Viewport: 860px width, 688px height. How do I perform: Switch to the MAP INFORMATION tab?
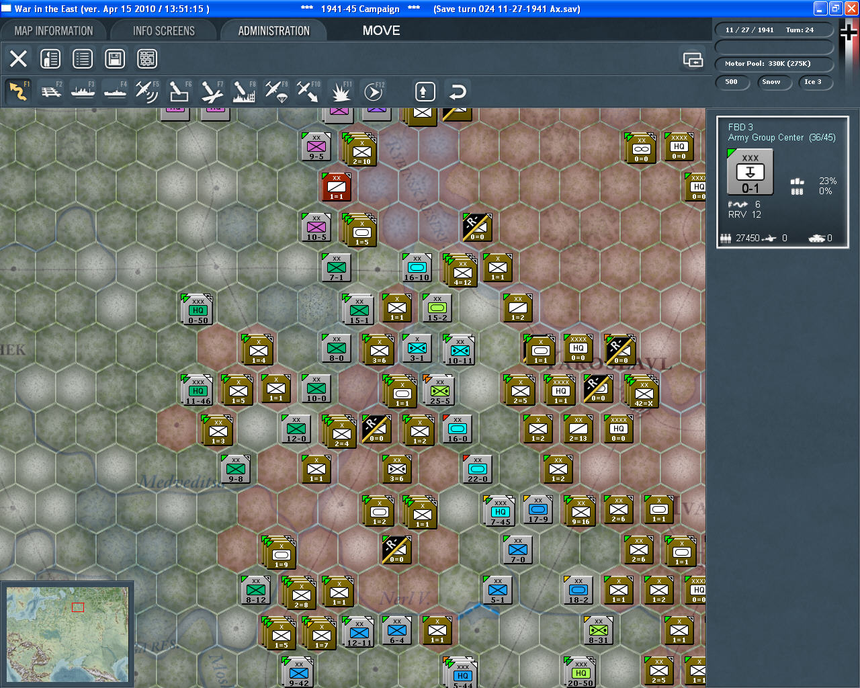[54, 31]
